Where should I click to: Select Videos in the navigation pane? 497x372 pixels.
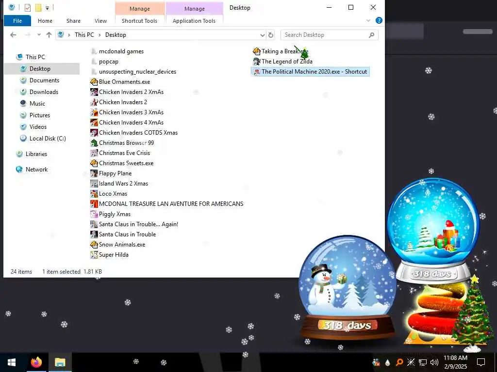coord(38,127)
